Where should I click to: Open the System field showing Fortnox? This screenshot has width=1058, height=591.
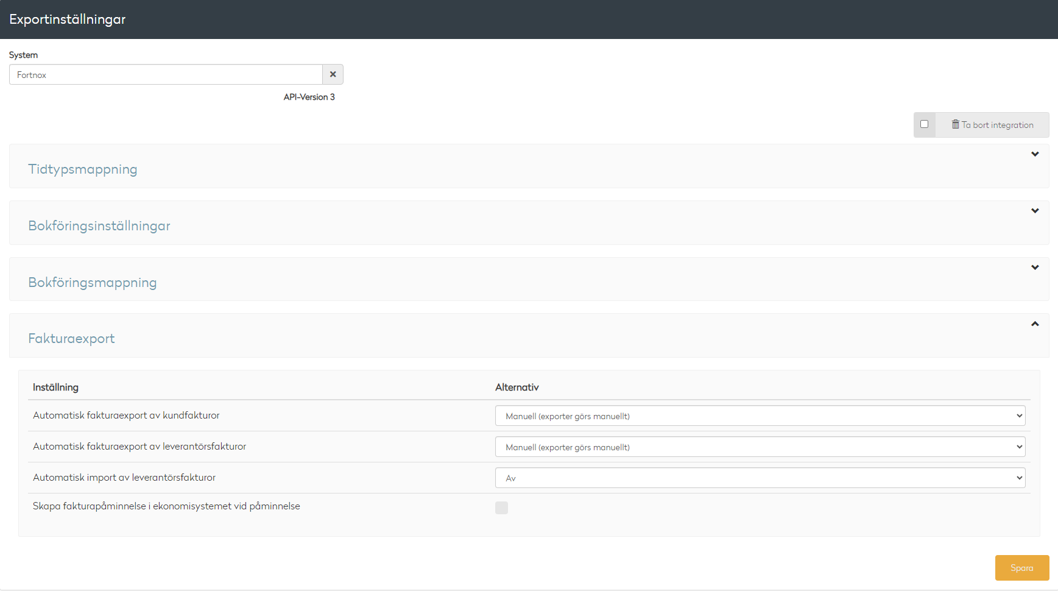tap(166, 74)
